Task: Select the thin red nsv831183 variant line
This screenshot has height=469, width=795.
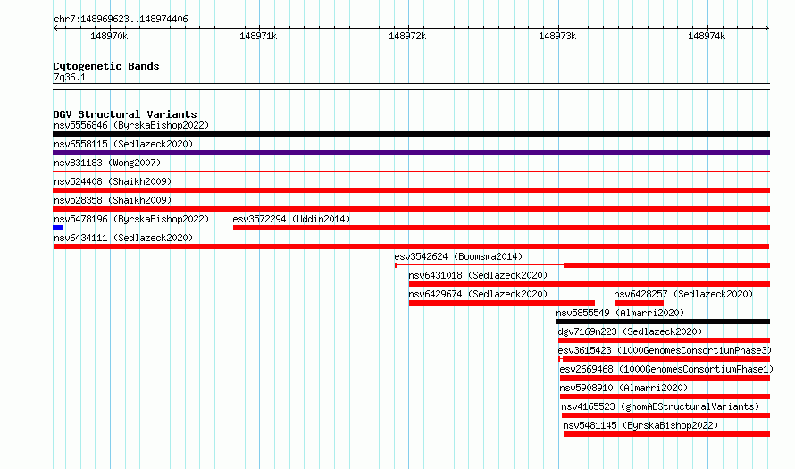Action: pos(411,172)
